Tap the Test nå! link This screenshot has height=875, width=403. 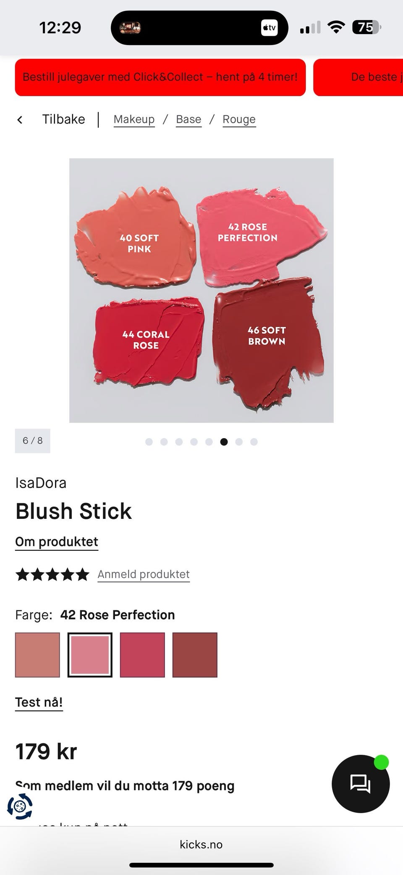tap(39, 703)
